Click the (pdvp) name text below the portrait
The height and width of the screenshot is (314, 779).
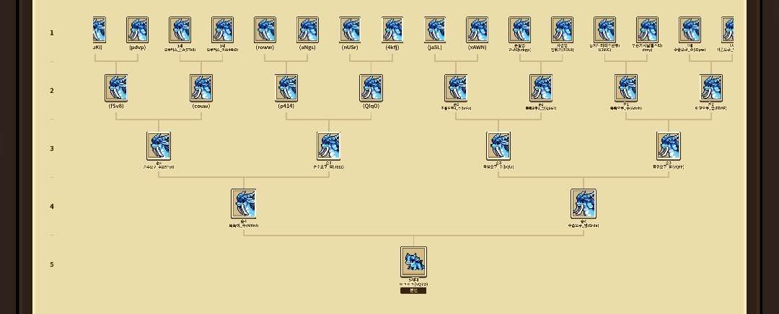(137, 48)
